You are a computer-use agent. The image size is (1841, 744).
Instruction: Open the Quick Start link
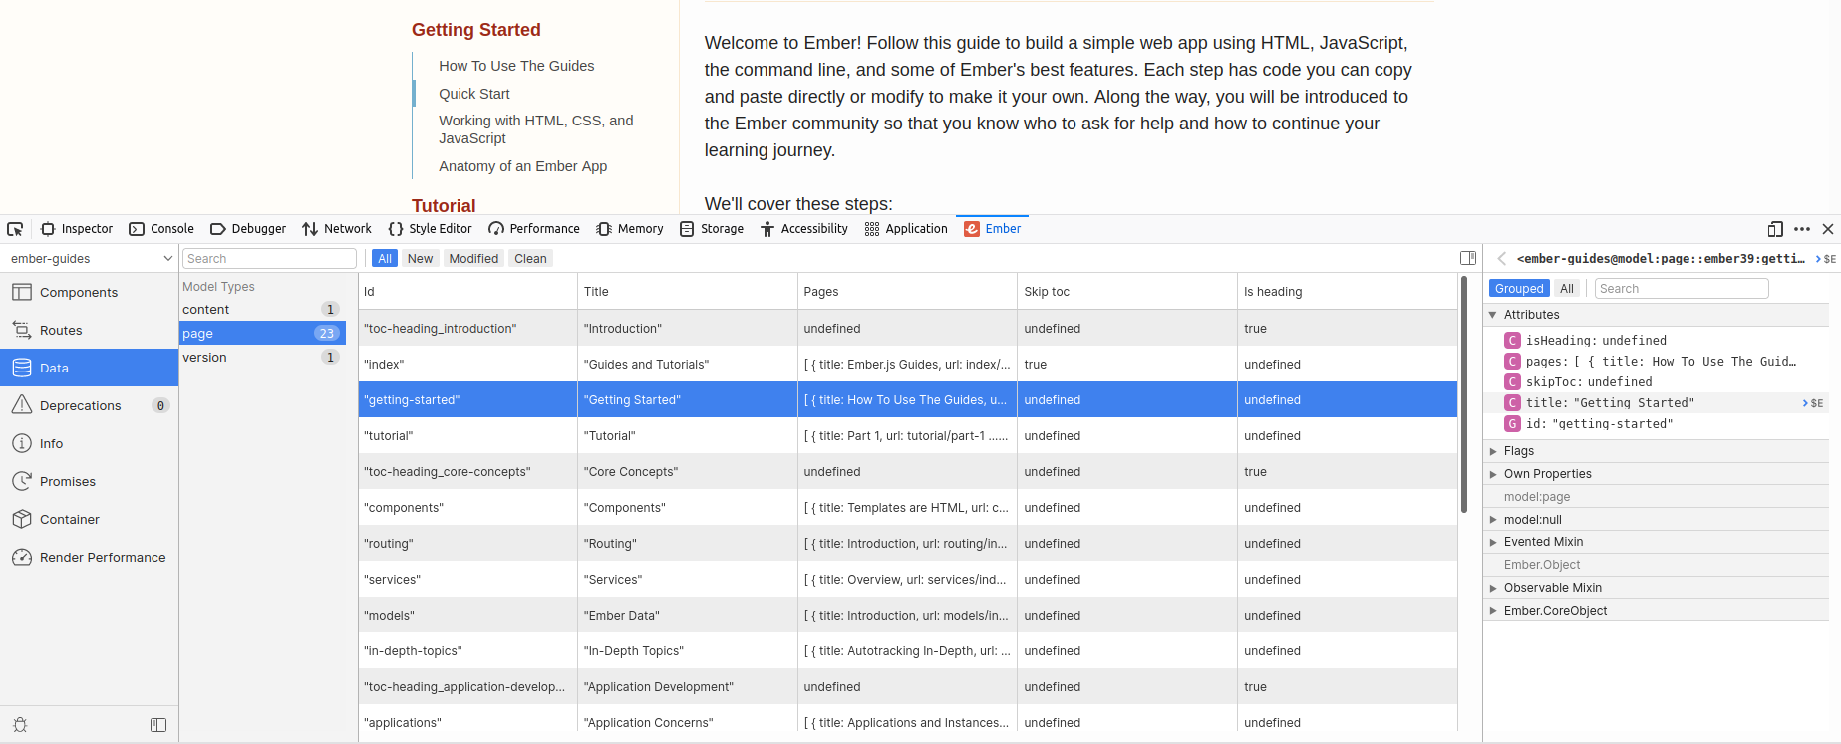(474, 94)
